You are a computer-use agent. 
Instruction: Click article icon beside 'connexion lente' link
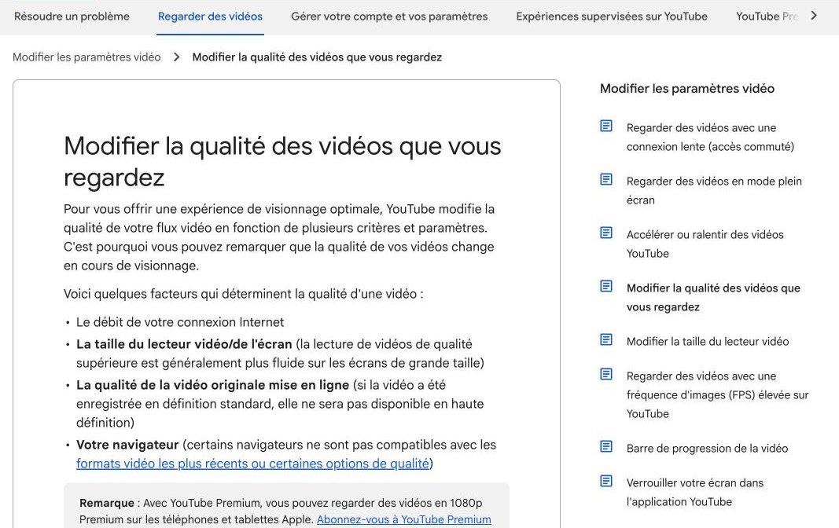(x=606, y=126)
